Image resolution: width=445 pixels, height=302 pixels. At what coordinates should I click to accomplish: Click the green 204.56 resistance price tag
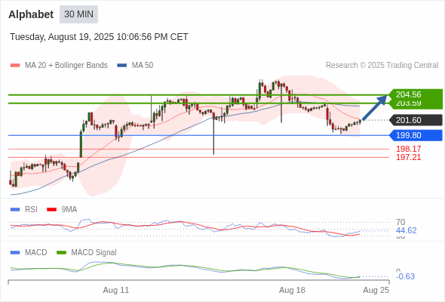point(415,94)
